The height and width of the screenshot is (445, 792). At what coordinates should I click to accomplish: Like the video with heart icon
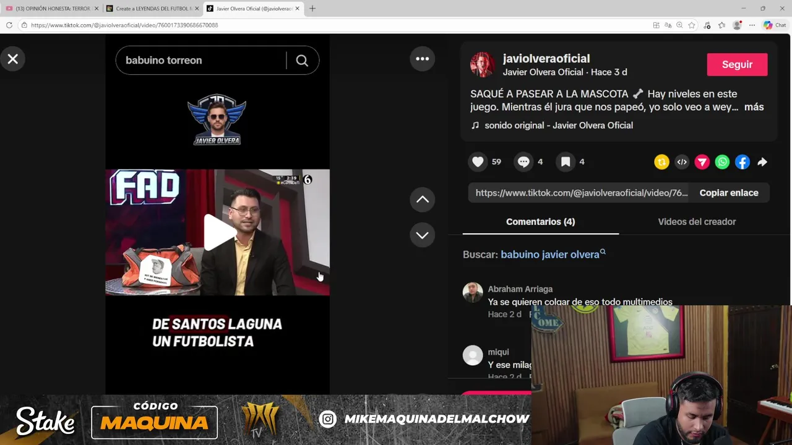coord(478,162)
